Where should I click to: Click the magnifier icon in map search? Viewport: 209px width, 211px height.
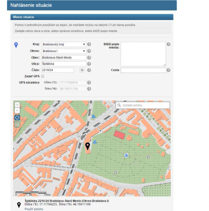(119, 105)
